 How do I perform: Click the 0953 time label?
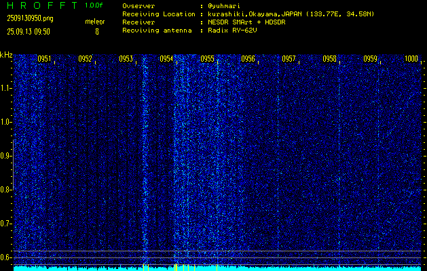126,59
